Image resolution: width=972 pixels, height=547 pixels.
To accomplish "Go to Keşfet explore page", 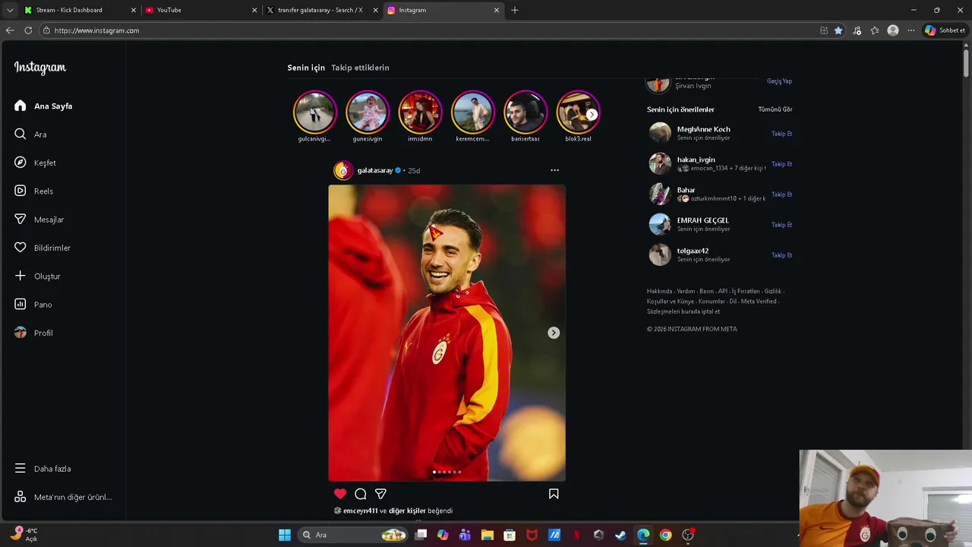I will click(x=35, y=163).
